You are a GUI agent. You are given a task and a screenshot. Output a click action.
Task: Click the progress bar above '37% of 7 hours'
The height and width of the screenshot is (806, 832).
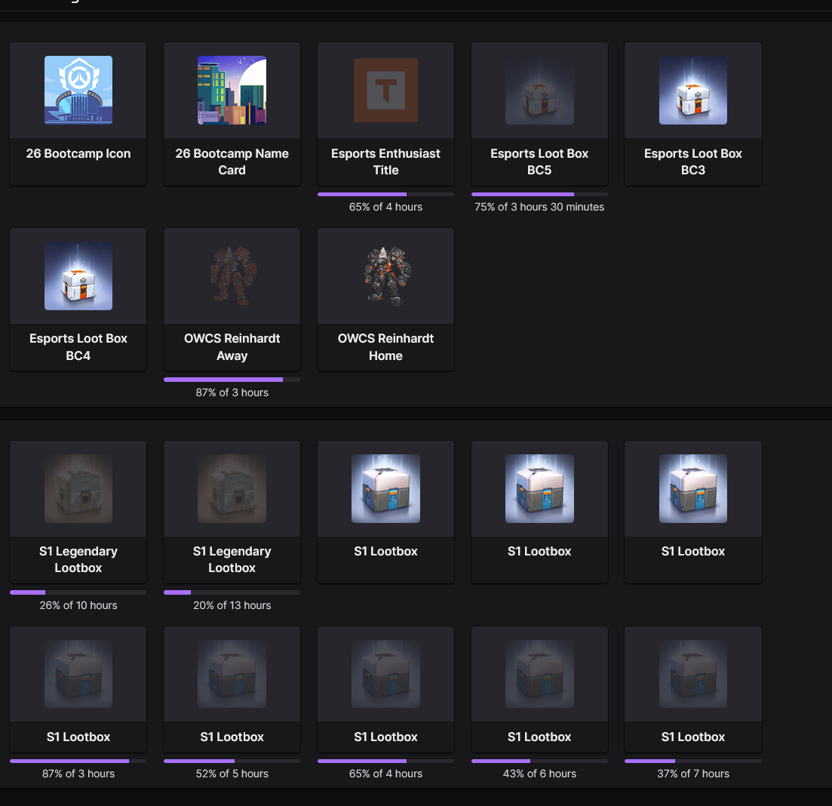(693, 761)
